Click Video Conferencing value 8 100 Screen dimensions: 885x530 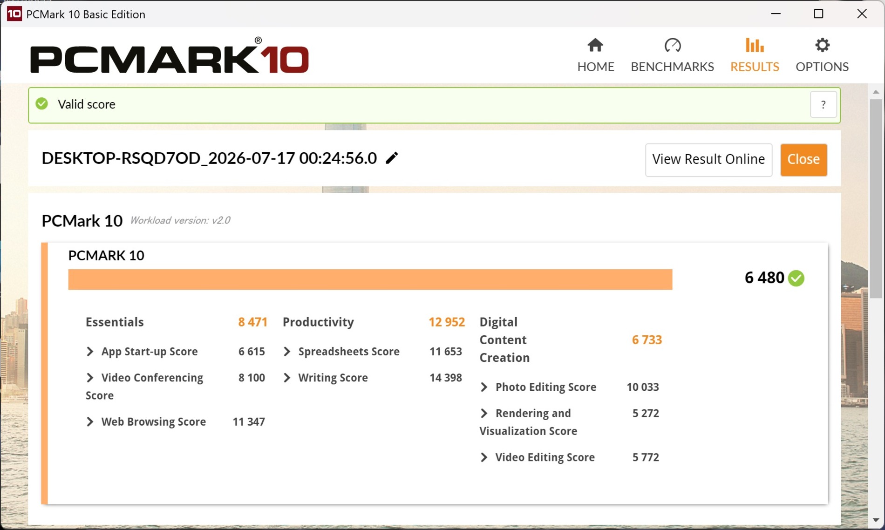pyautogui.click(x=252, y=378)
